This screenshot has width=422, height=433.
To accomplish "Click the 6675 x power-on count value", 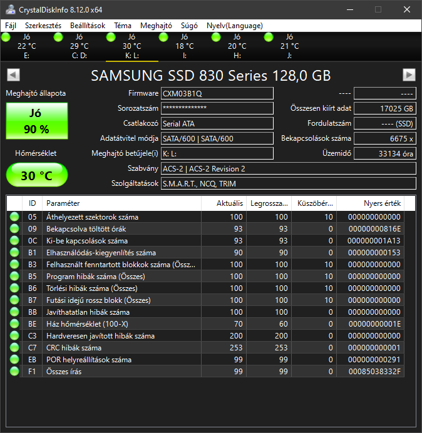I will (384, 138).
